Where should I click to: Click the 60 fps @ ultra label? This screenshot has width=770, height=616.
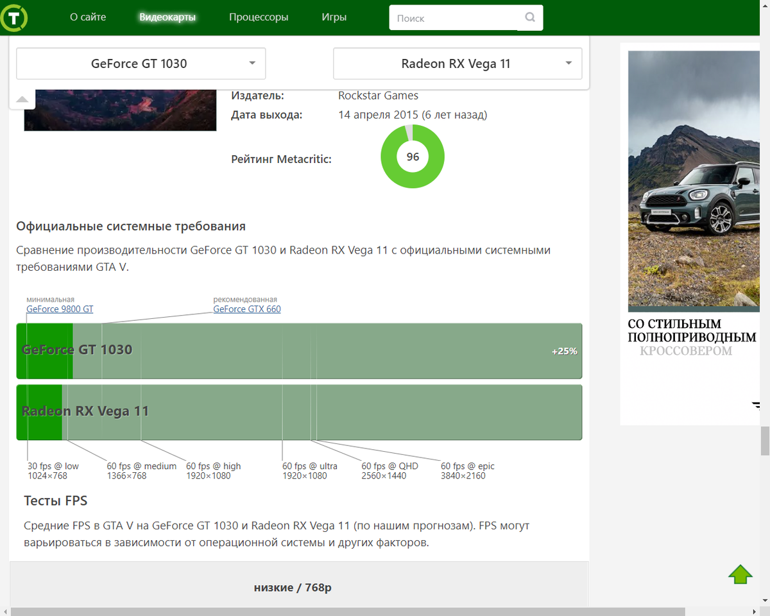click(x=310, y=471)
